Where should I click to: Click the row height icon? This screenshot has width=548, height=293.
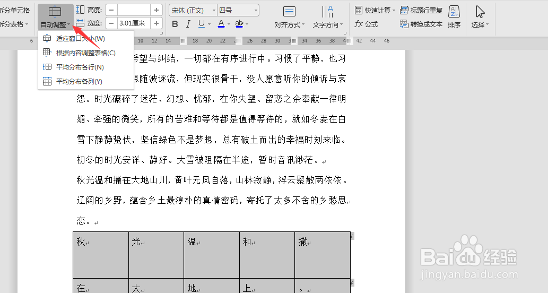click(x=80, y=10)
